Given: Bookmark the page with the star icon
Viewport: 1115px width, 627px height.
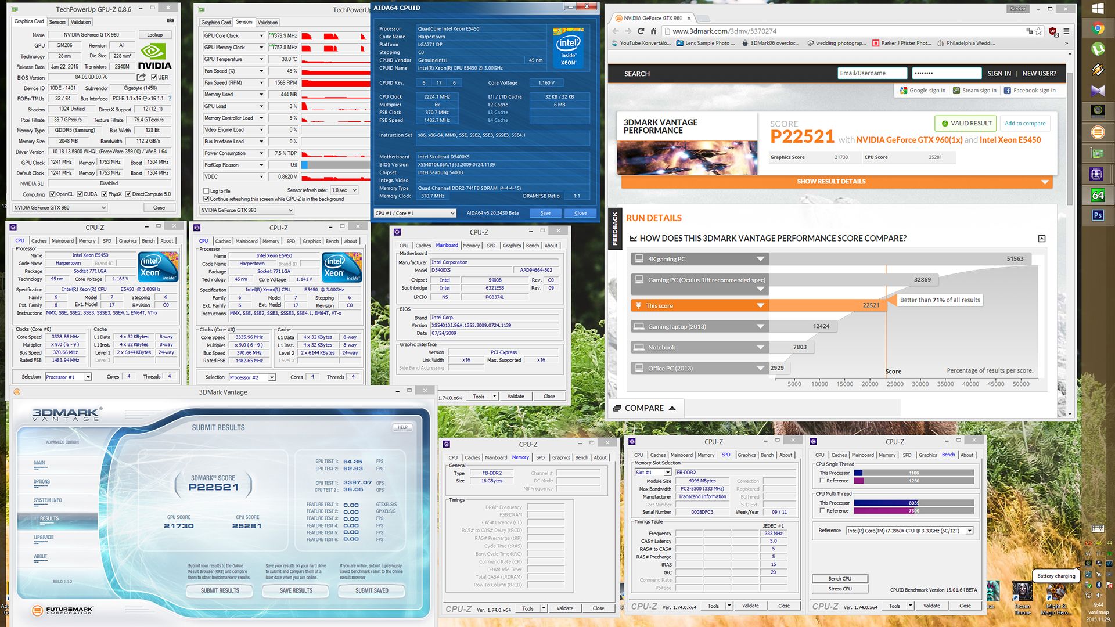Looking at the screenshot, I should click(x=1039, y=31).
